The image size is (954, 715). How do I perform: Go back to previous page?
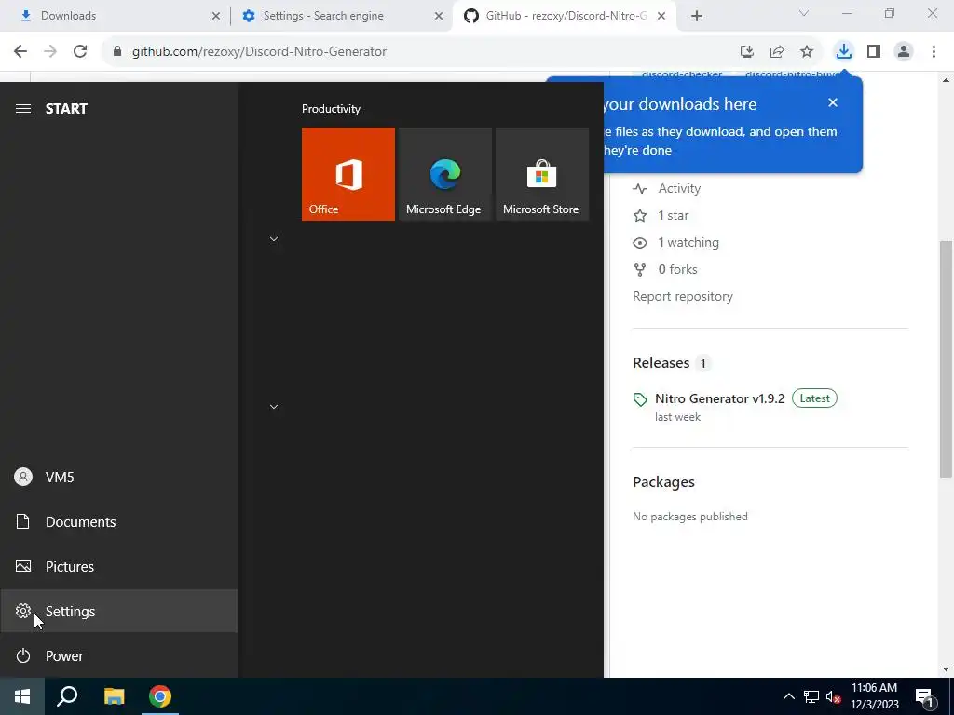click(20, 52)
